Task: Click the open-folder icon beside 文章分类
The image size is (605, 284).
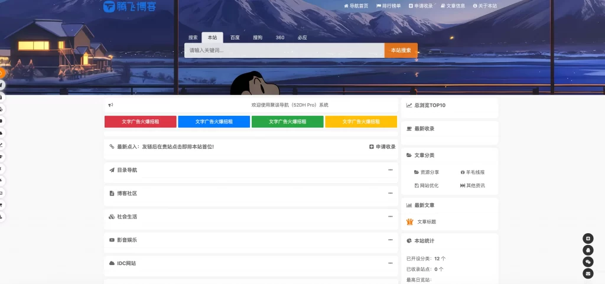Action: click(x=409, y=155)
